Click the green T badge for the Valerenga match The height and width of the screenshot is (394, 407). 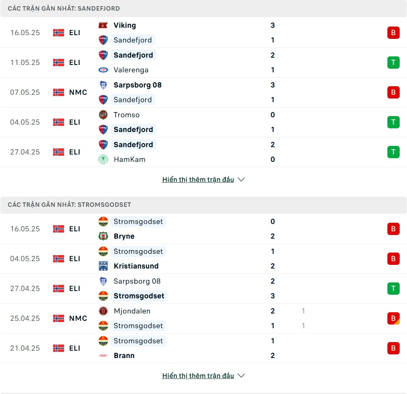[x=393, y=63]
